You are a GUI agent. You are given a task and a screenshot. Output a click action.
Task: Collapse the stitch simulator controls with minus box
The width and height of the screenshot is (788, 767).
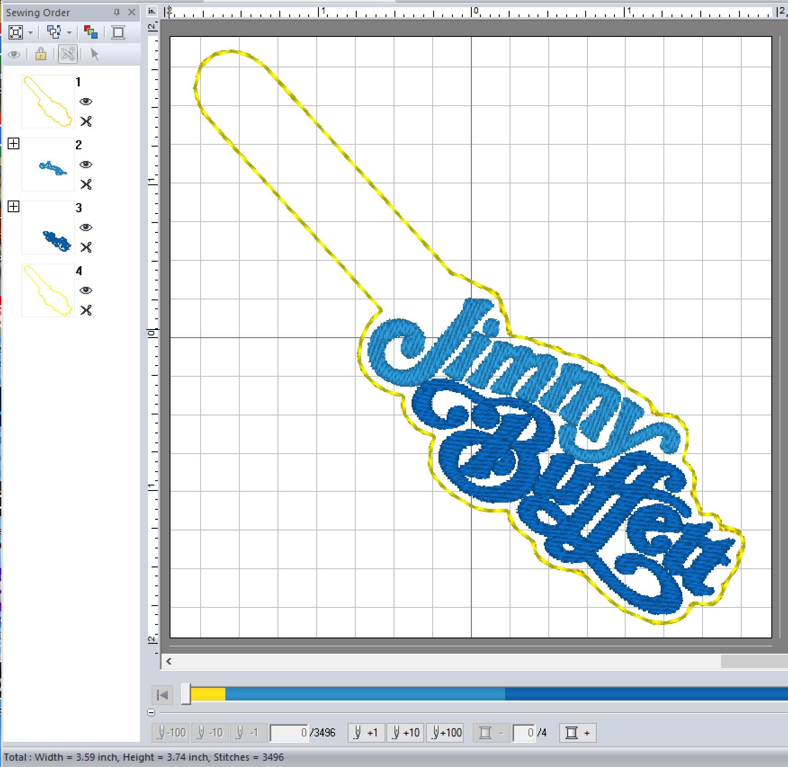151,713
